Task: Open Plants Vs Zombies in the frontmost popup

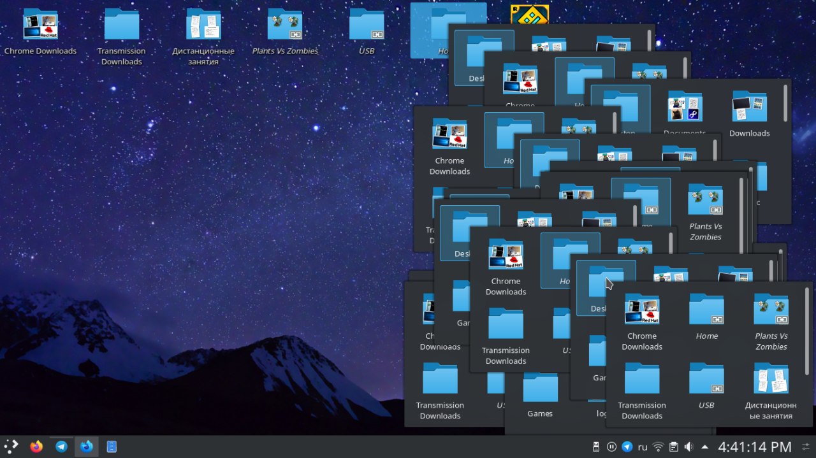Action: point(771,322)
